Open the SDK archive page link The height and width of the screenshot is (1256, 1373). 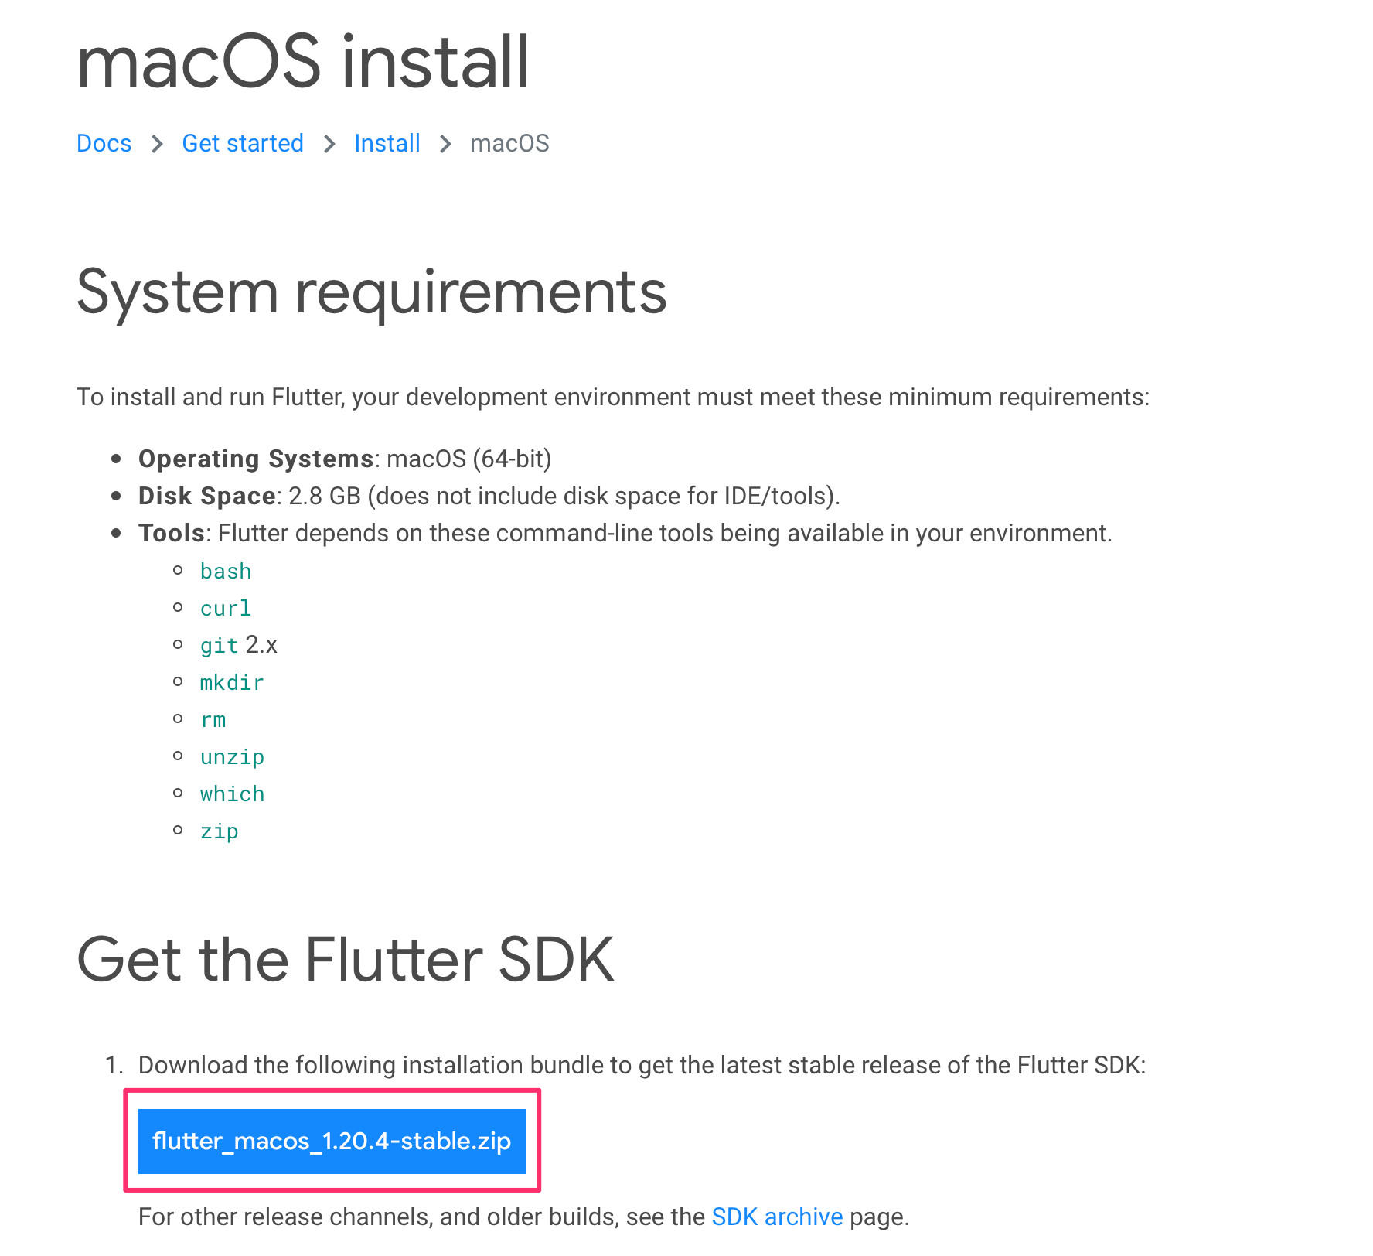click(x=777, y=1217)
